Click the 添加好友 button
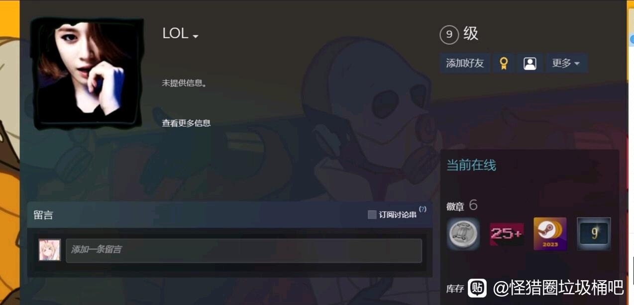 pos(465,63)
